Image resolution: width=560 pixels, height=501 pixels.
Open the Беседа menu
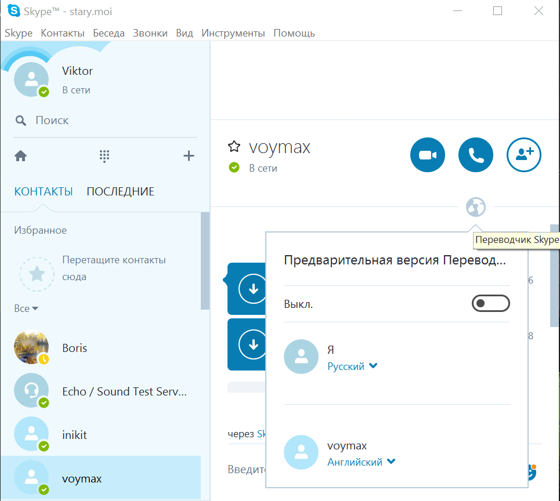109,33
